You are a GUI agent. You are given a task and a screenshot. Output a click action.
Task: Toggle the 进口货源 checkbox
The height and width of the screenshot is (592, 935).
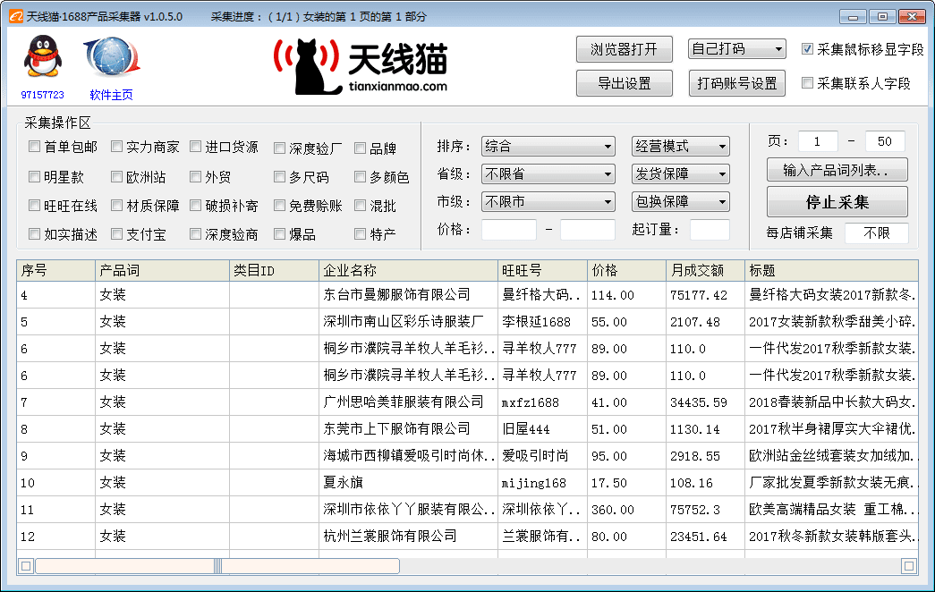[196, 146]
